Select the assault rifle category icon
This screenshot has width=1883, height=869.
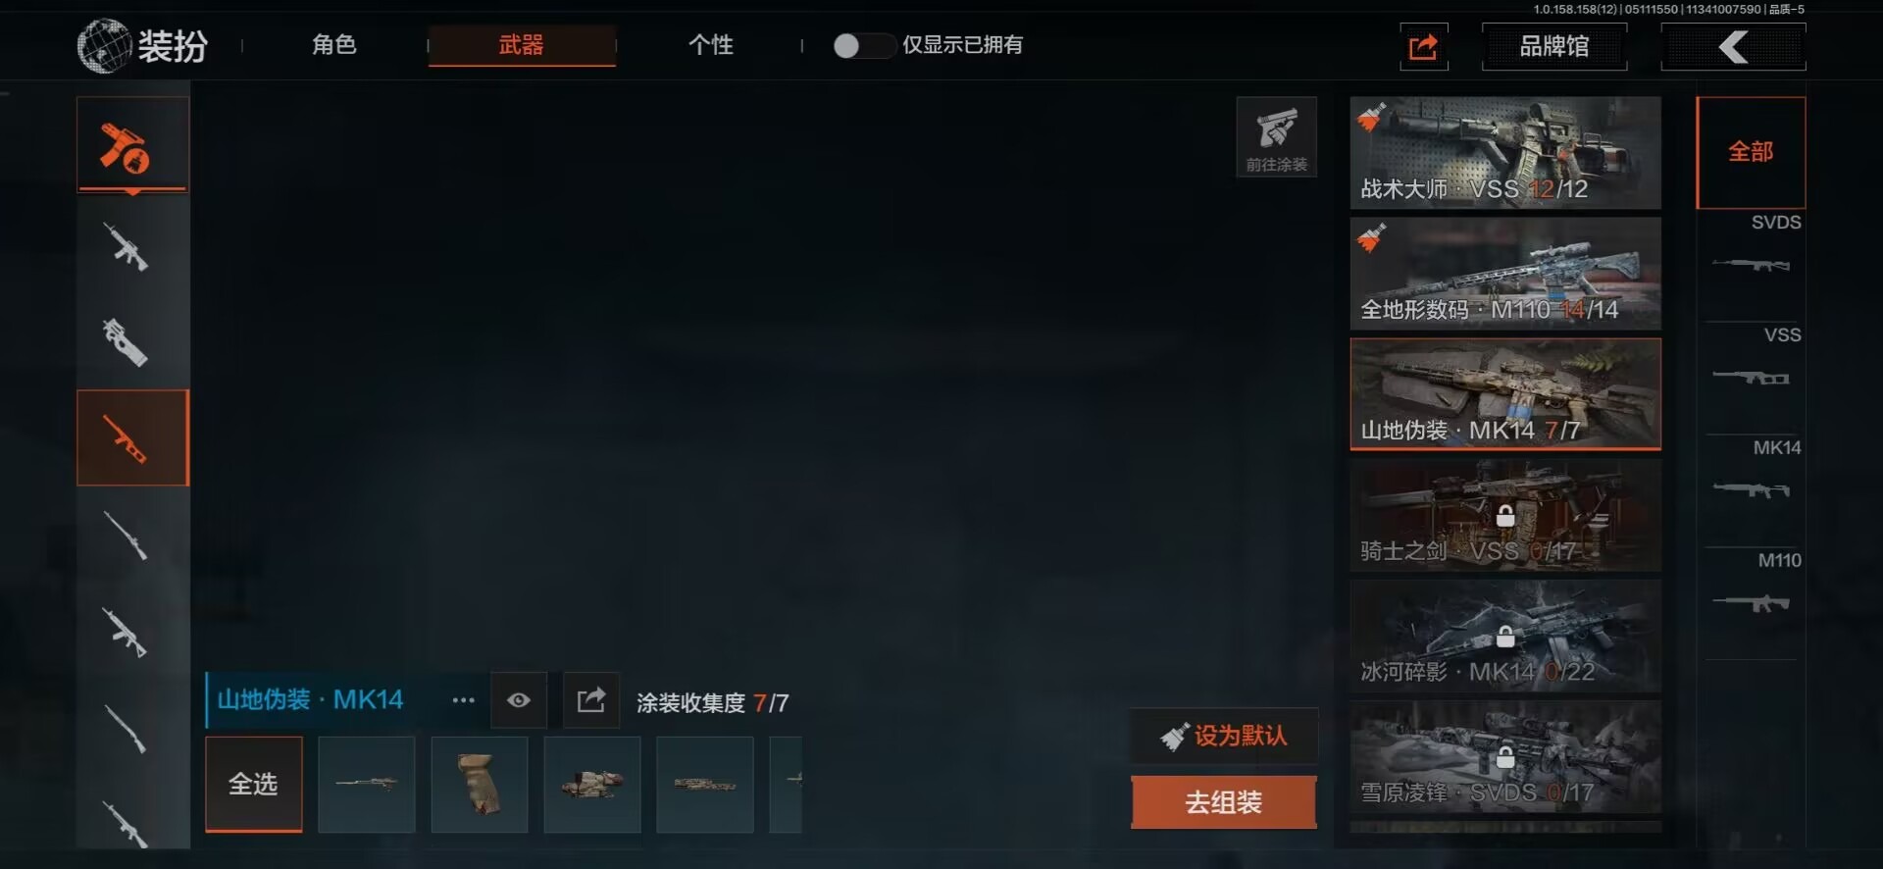tap(127, 246)
